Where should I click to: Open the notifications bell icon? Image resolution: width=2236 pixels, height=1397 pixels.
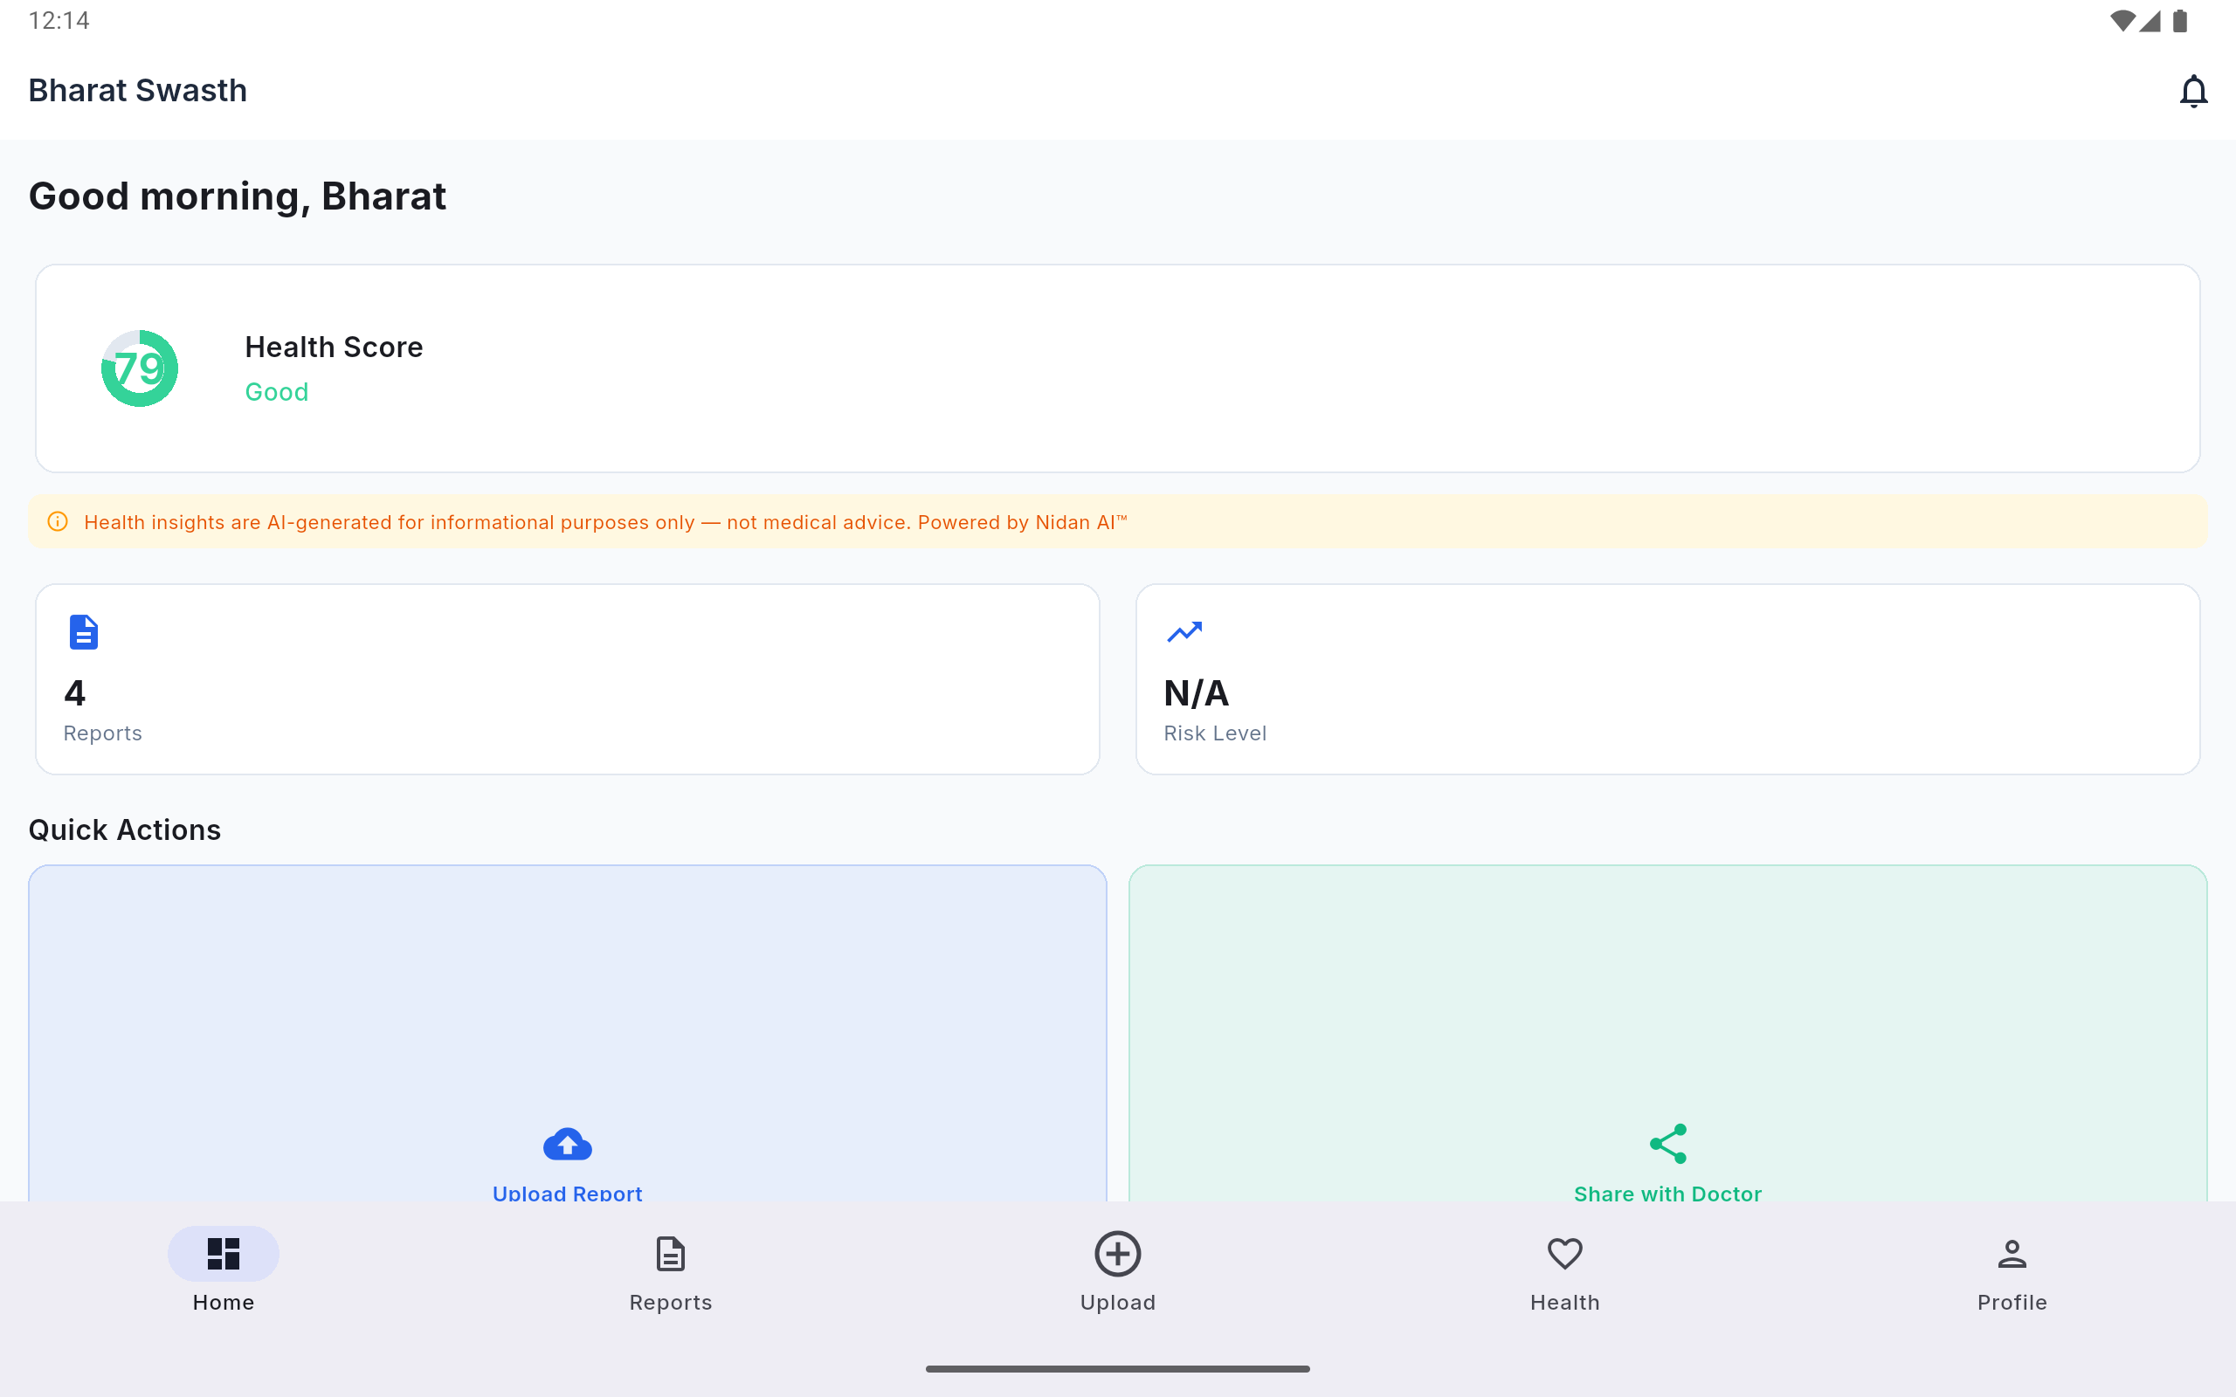(x=2192, y=92)
